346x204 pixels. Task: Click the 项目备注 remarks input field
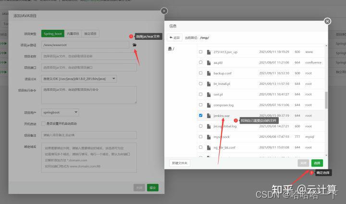[89, 135]
